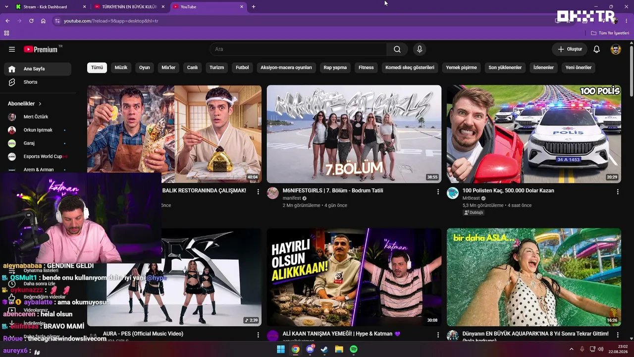The image size is (634, 357).
Task: Open the ALİ KAAN TANIŞMA YEMEĞİ video title
Action: 341,334
